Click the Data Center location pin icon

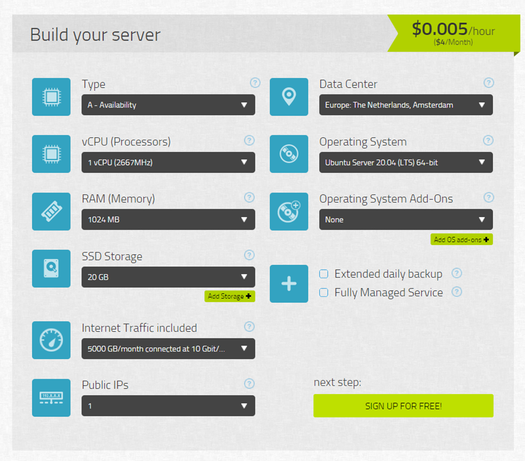(289, 97)
